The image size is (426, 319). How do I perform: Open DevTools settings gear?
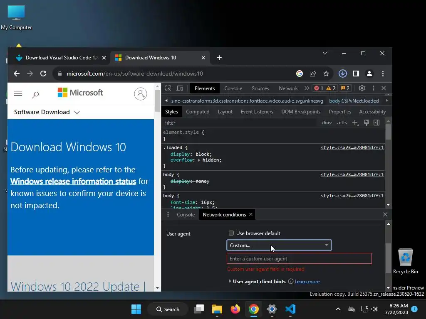[x=362, y=88]
